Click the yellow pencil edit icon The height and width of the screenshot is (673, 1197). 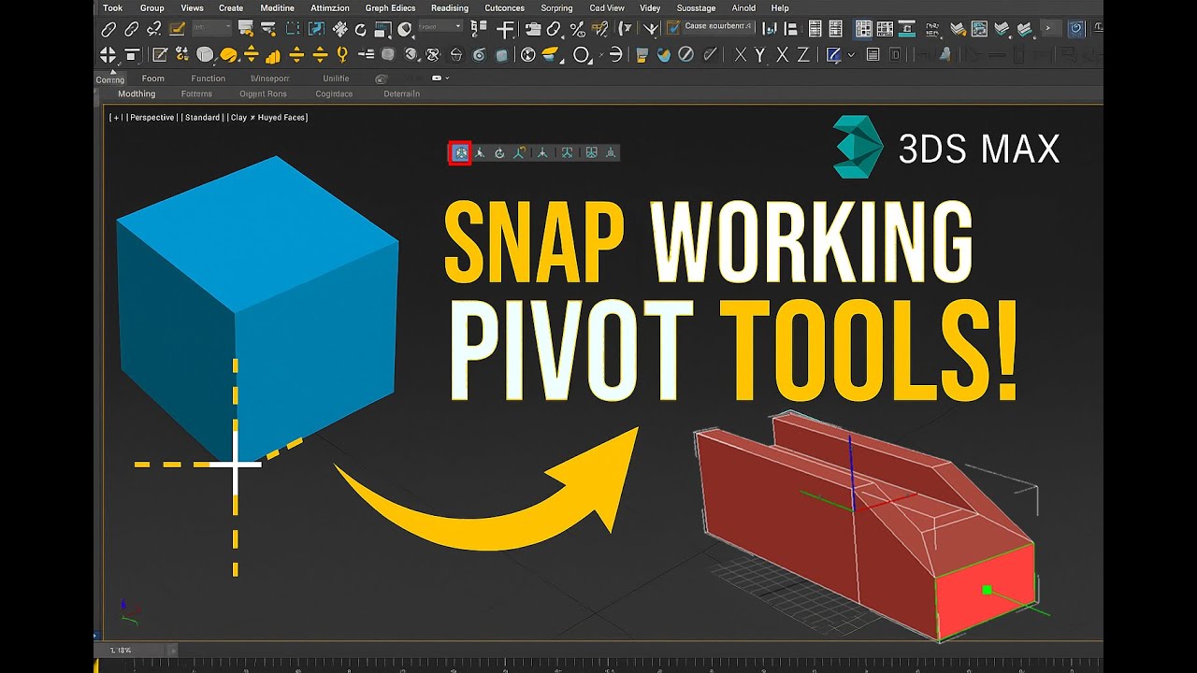[x=177, y=29]
